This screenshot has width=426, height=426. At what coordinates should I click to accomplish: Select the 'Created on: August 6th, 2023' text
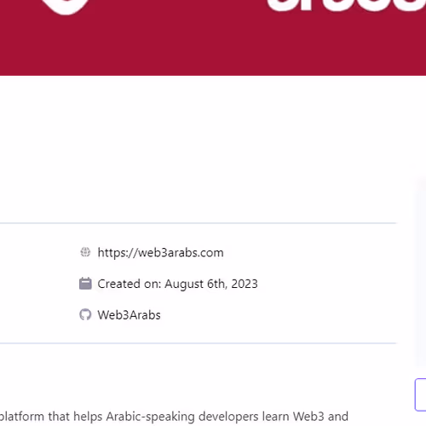(x=177, y=284)
